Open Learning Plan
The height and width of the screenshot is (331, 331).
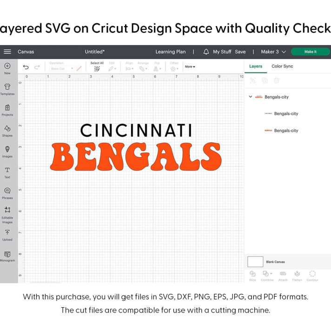point(171,52)
